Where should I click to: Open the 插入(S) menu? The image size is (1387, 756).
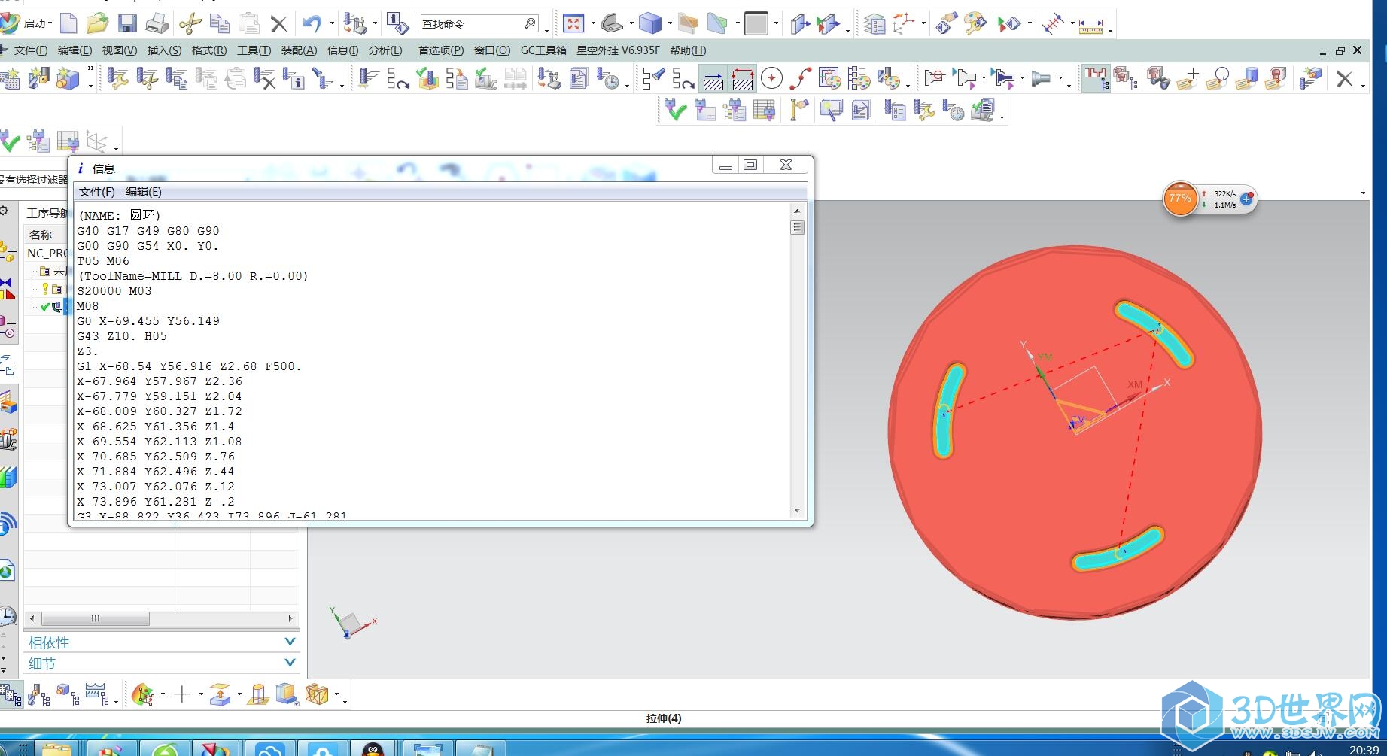pyautogui.click(x=164, y=50)
